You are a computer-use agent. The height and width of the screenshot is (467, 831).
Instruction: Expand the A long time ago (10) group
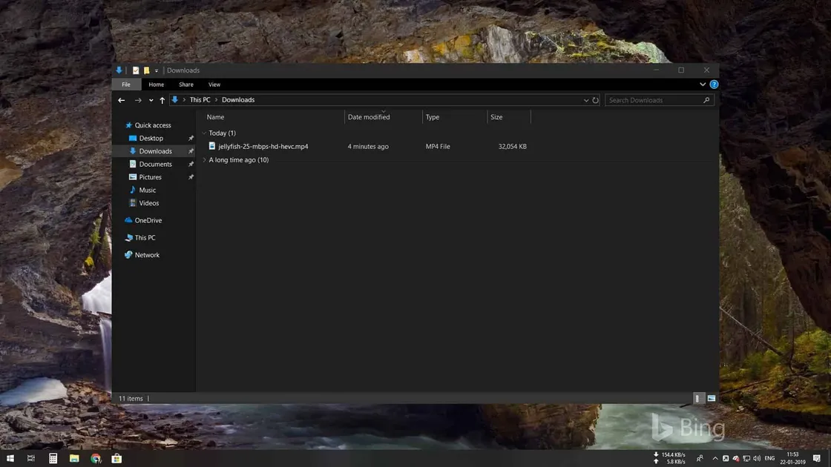(204, 159)
